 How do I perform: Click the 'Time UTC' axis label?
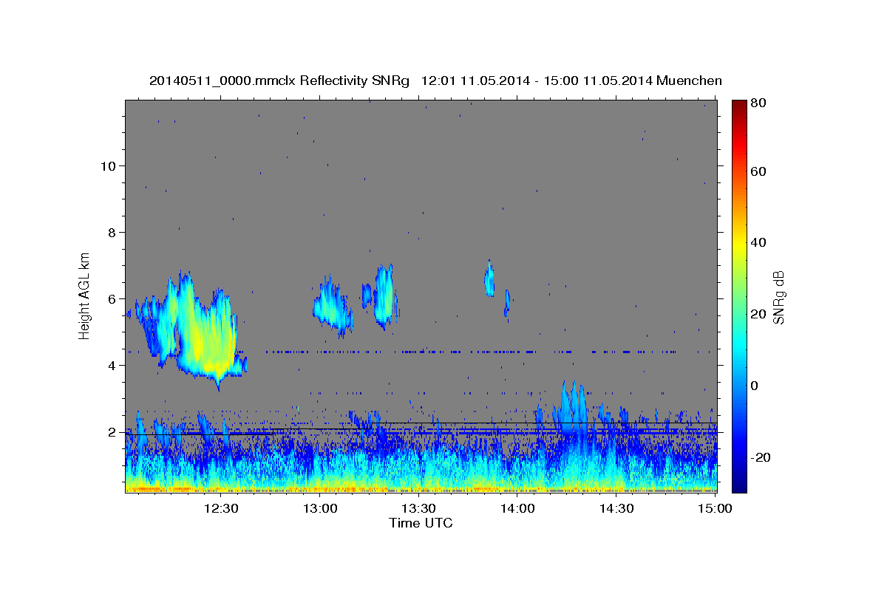421,523
